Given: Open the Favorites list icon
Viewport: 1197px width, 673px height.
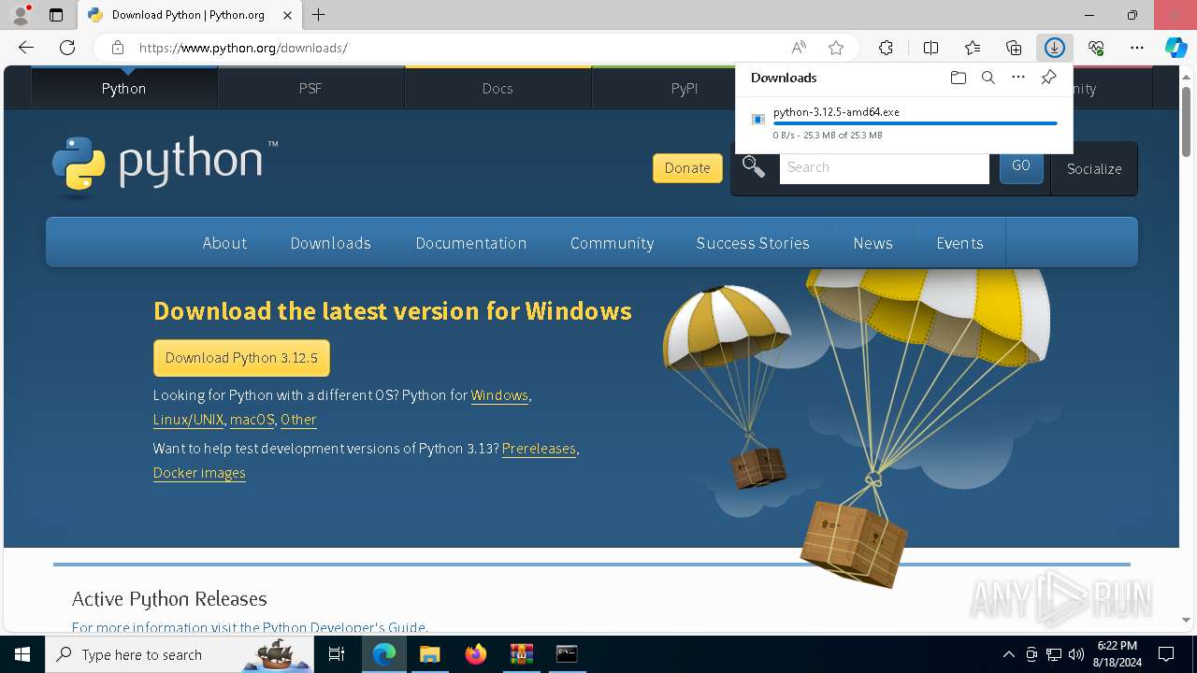Looking at the screenshot, I should (x=973, y=48).
